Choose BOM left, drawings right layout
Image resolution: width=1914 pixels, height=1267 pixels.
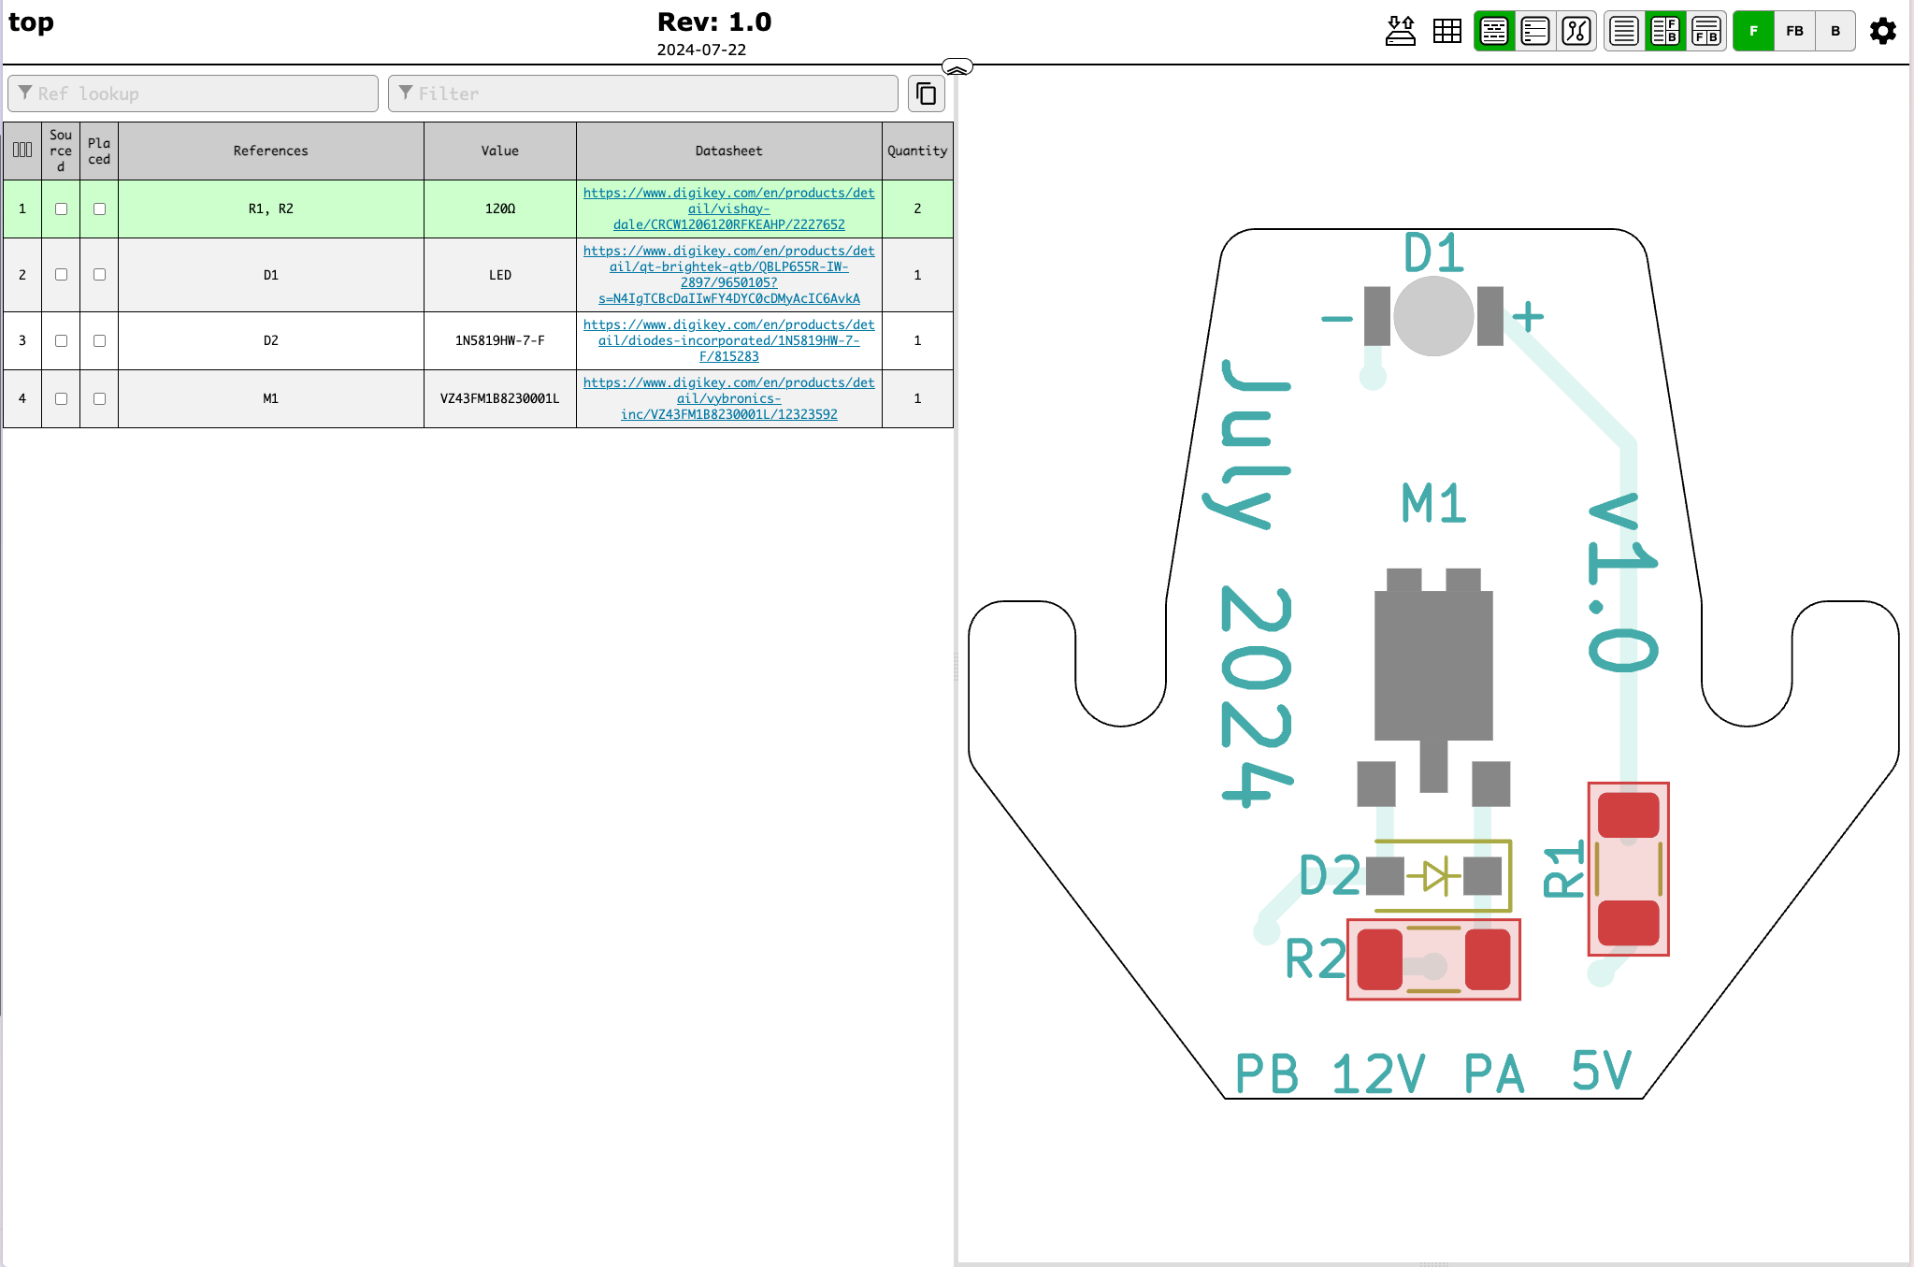pos(1665,31)
